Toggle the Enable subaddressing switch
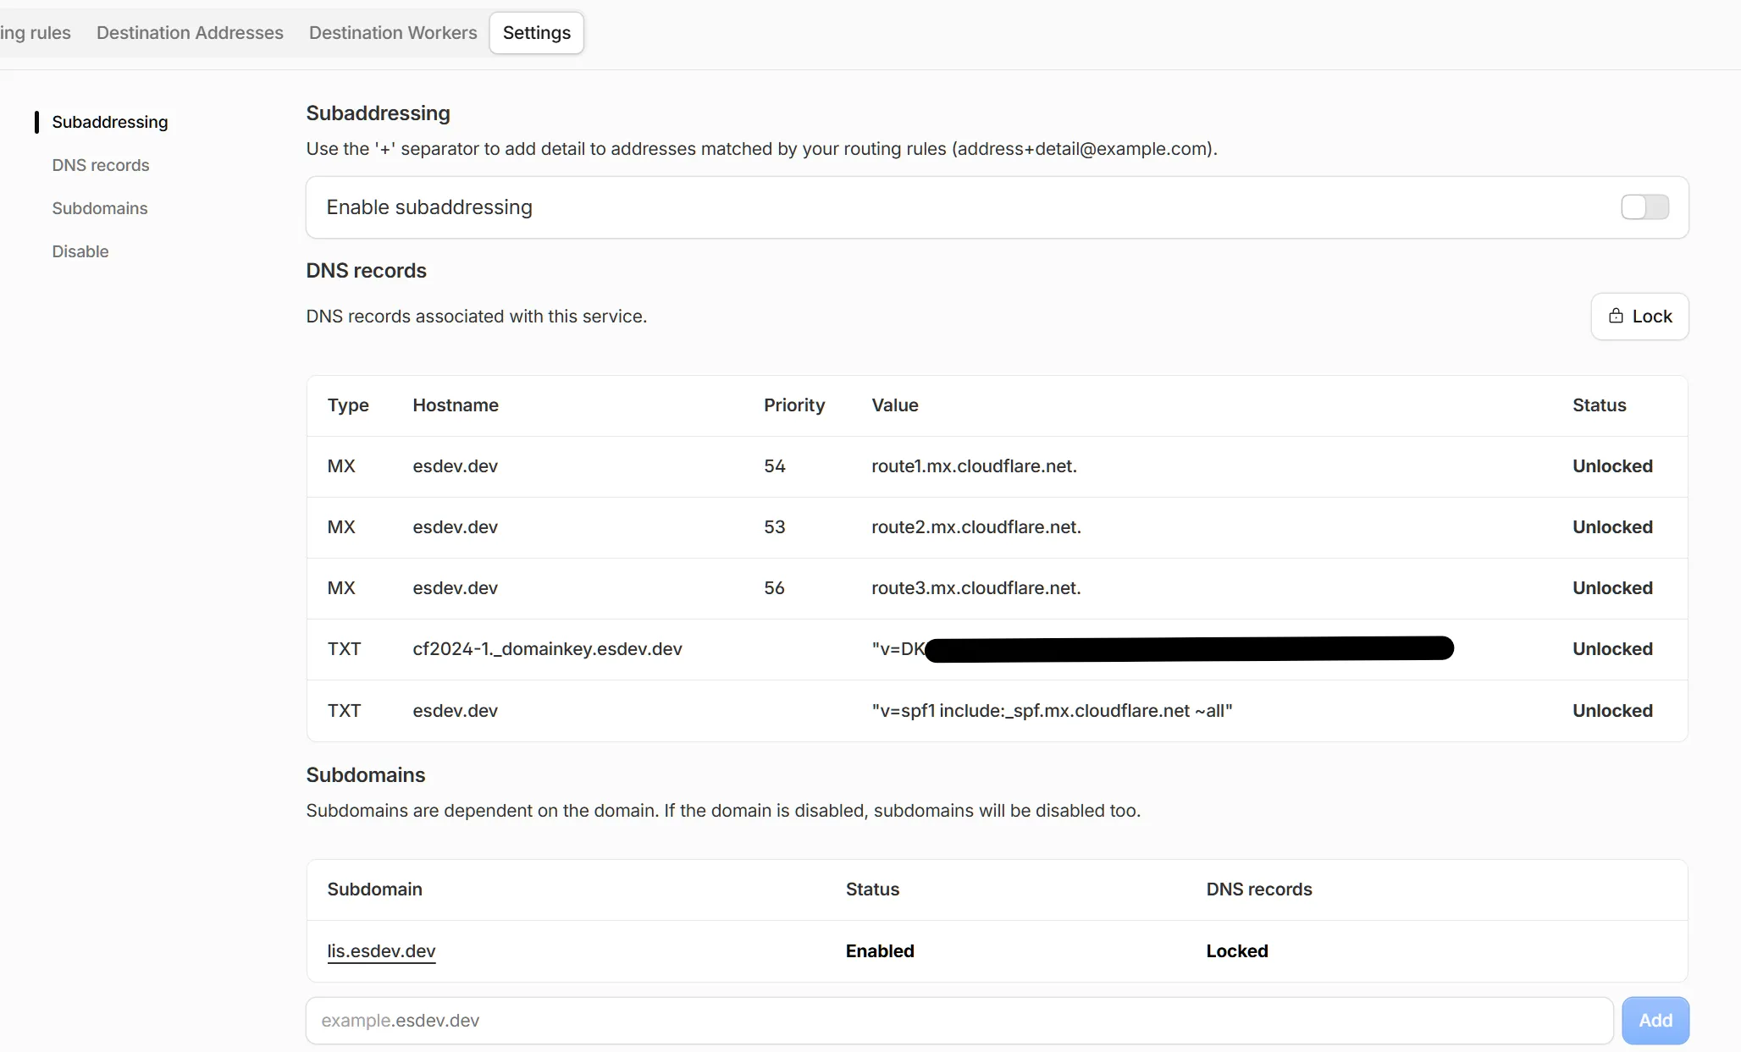This screenshot has height=1052, width=1741. click(1644, 207)
